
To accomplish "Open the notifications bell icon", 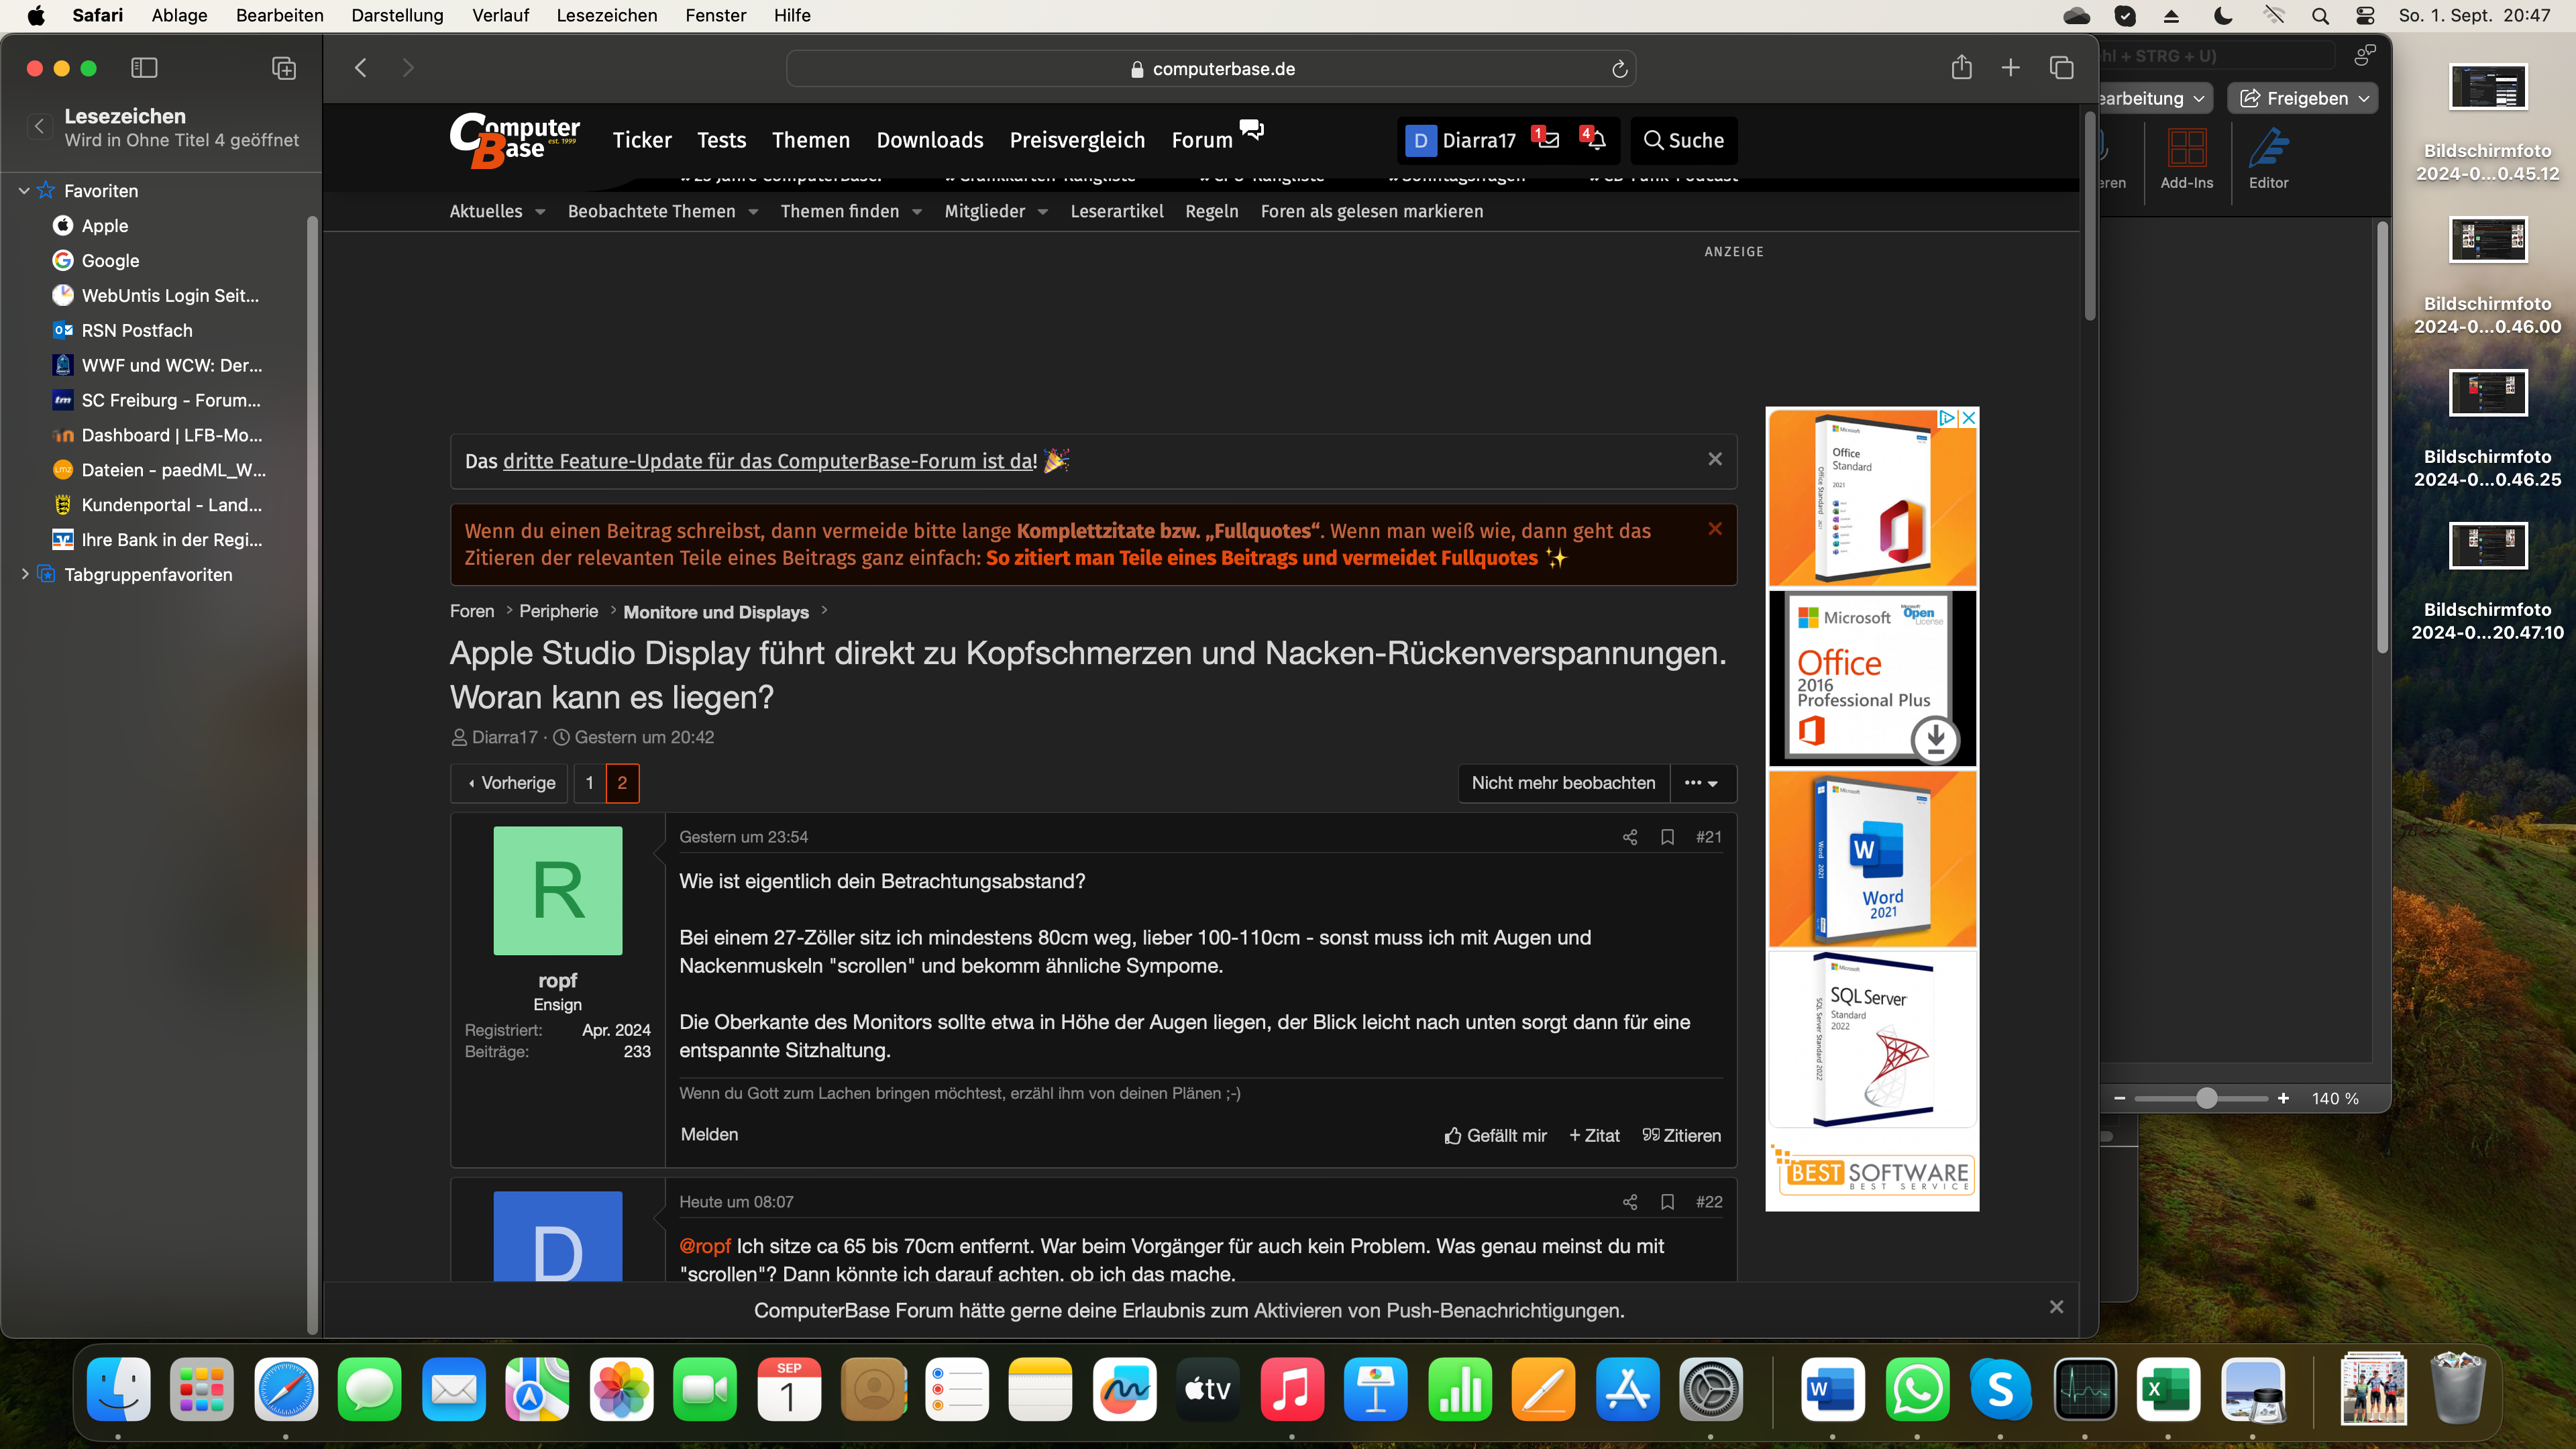I will (1597, 140).
